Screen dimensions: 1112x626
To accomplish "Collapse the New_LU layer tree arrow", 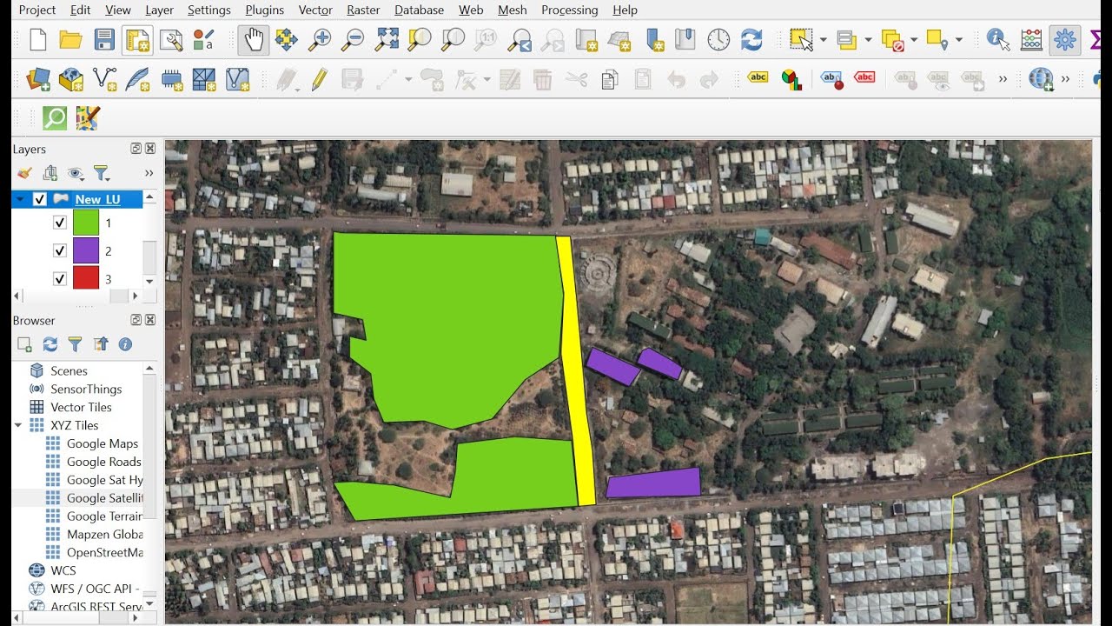I will [x=20, y=199].
